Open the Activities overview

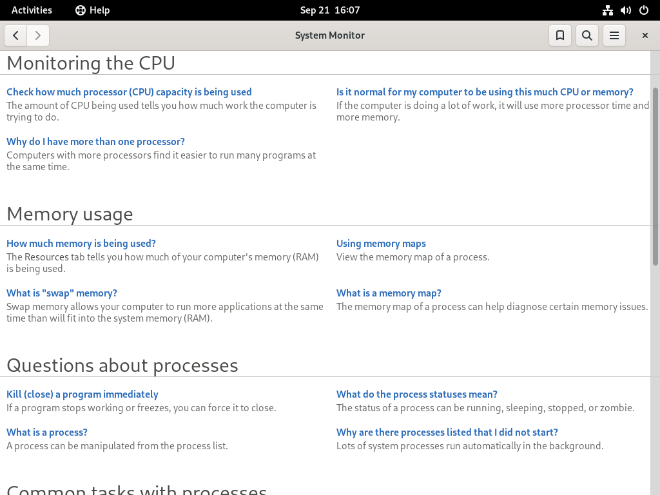point(32,10)
